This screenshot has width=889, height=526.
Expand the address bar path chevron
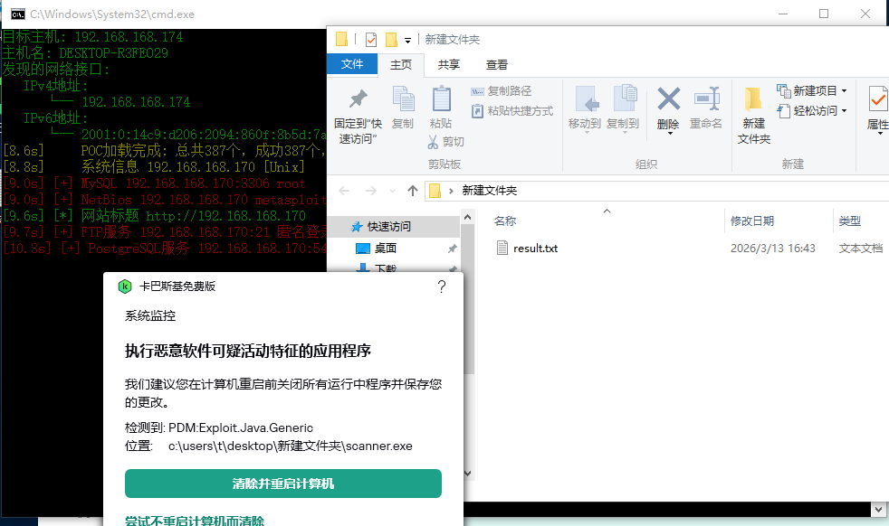[x=451, y=191]
